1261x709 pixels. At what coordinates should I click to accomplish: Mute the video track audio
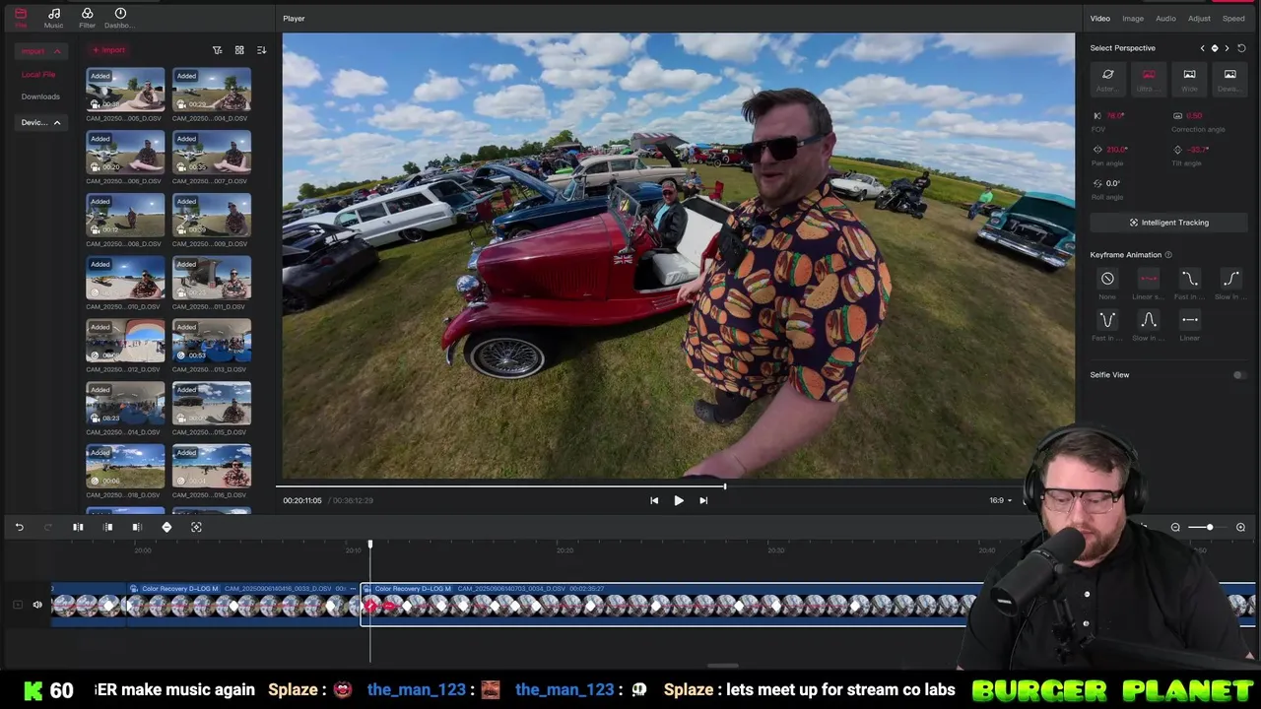click(37, 605)
